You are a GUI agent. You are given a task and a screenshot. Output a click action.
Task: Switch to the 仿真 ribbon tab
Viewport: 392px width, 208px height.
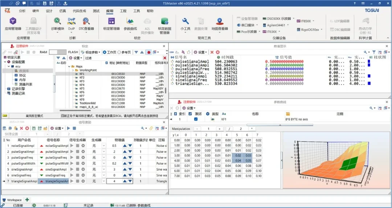click(x=62, y=11)
